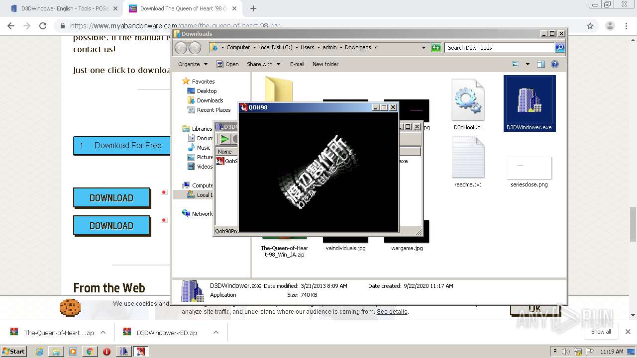637x358 pixels.
Task: Open See details cookie link
Action: pyautogui.click(x=392, y=312)
